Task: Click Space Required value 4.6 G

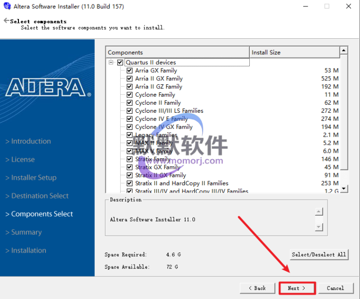Action: tap(174, 255)
